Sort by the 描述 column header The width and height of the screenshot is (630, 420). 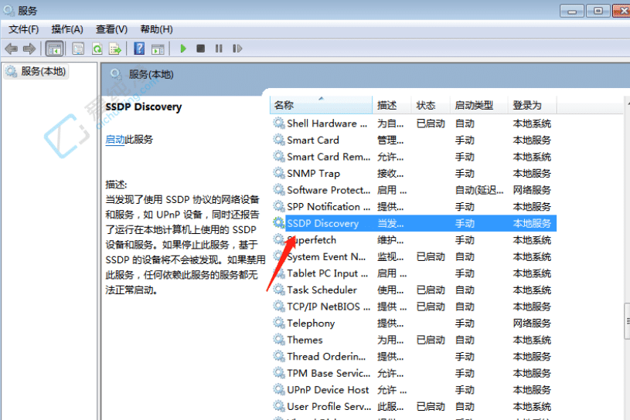click(x=392, y=105)
